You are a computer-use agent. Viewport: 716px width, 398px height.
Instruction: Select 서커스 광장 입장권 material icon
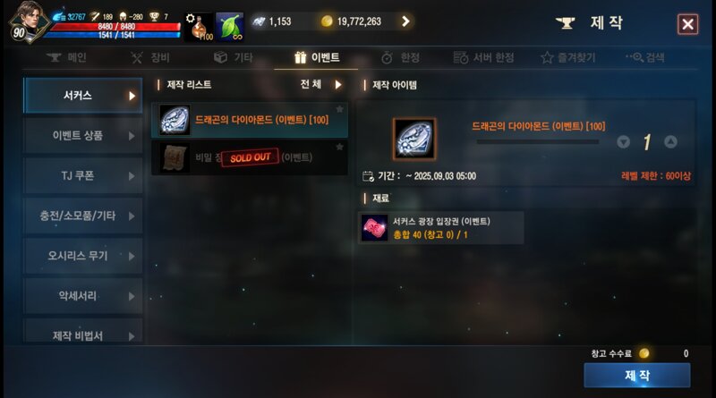tap(374, 227)
